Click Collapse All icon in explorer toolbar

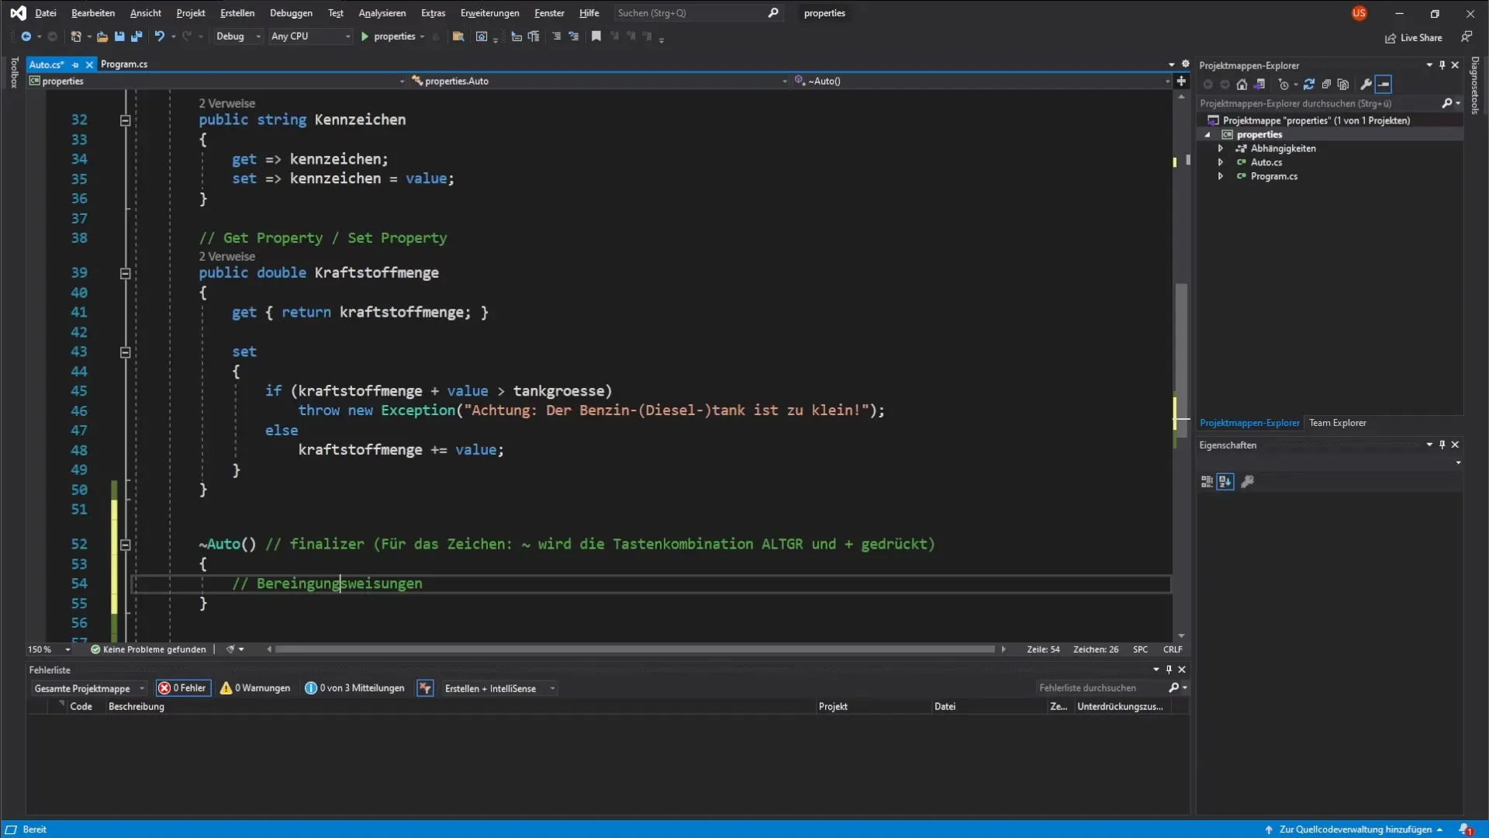[x=1326, y=85]
